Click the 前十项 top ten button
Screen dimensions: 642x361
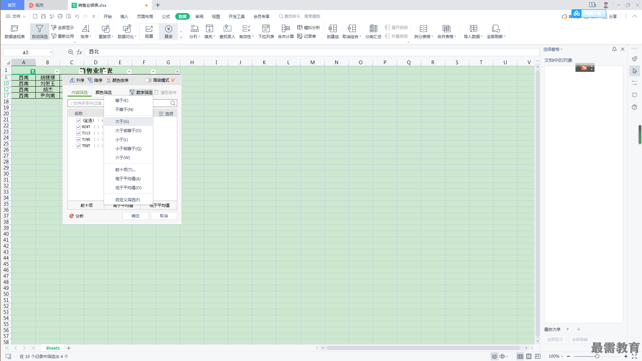[x=86, y=205]
